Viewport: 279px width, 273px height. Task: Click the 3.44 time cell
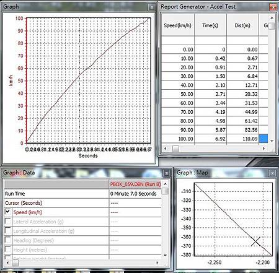(210, 103)
